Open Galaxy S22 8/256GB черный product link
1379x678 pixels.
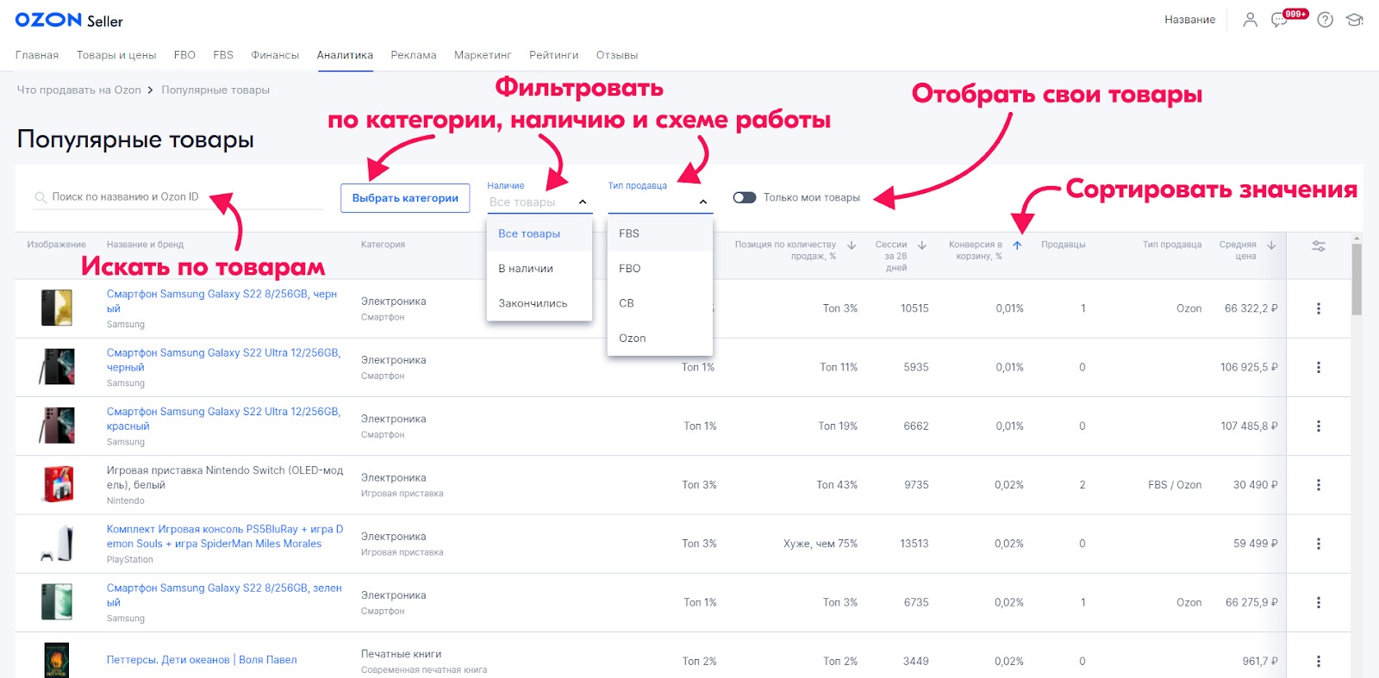coord(222,301)
